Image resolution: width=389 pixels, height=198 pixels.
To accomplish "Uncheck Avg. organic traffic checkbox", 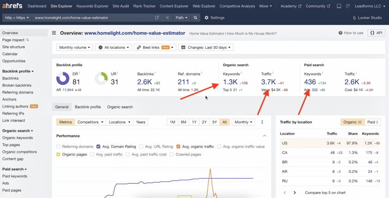I will coord(178,147).
